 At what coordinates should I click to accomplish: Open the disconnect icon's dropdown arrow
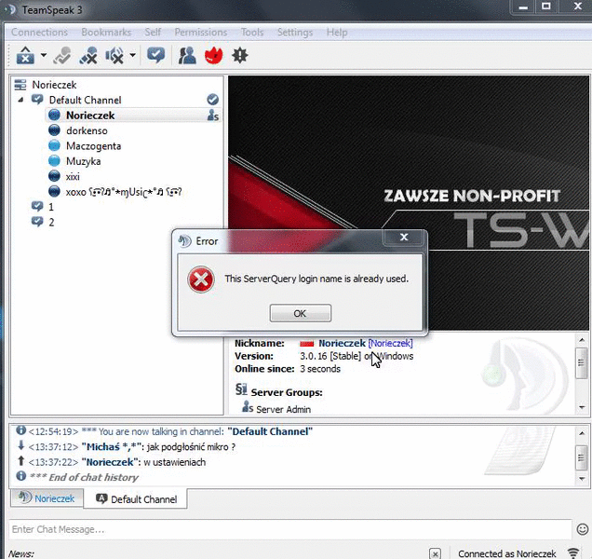click(x=44, y=56)
